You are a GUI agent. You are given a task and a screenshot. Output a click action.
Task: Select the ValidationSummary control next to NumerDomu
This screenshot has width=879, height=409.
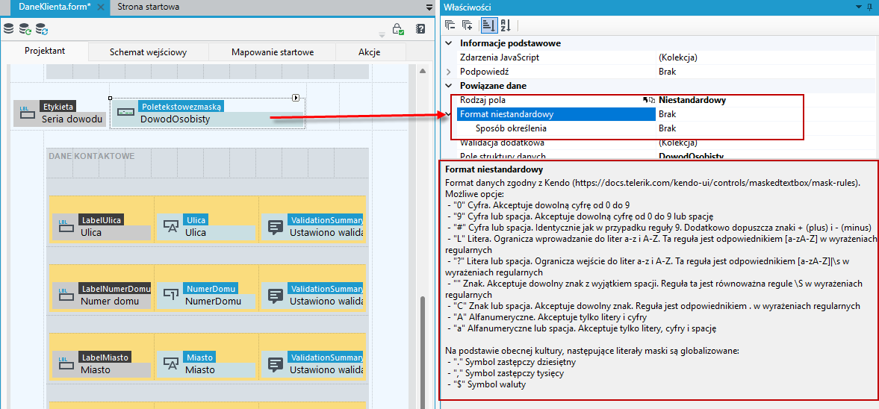(x=313, y=296)
